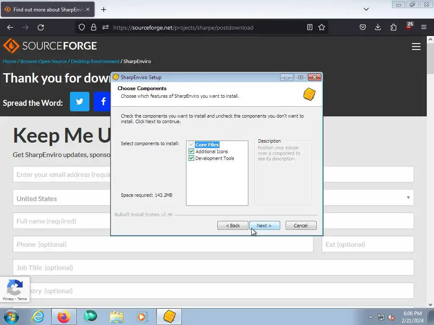Select the Find out more about SharpEnviro tab
434x325 pixels.
coord(47,9)
